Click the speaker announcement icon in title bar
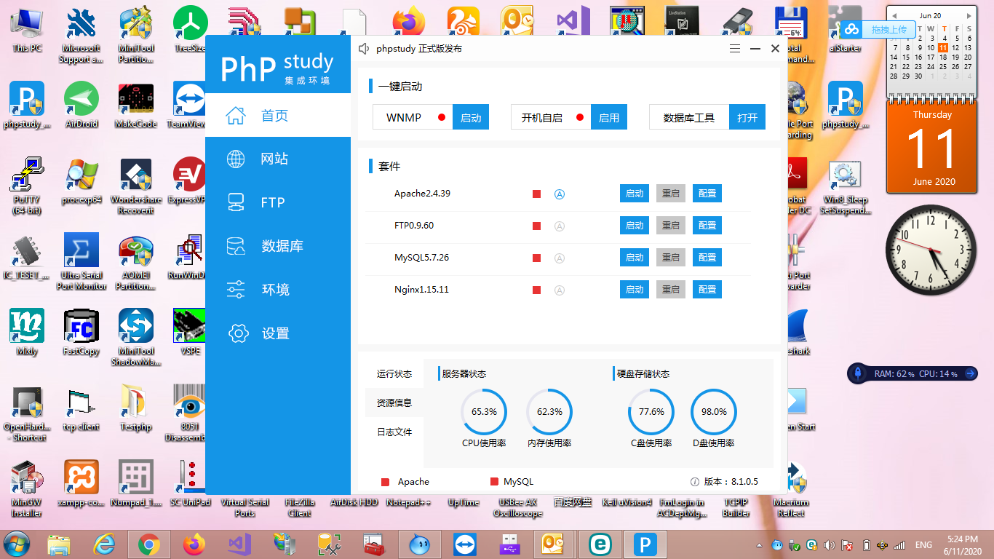Image resolution: width=994 pixels, height=559 pixels. click(365, 49)
